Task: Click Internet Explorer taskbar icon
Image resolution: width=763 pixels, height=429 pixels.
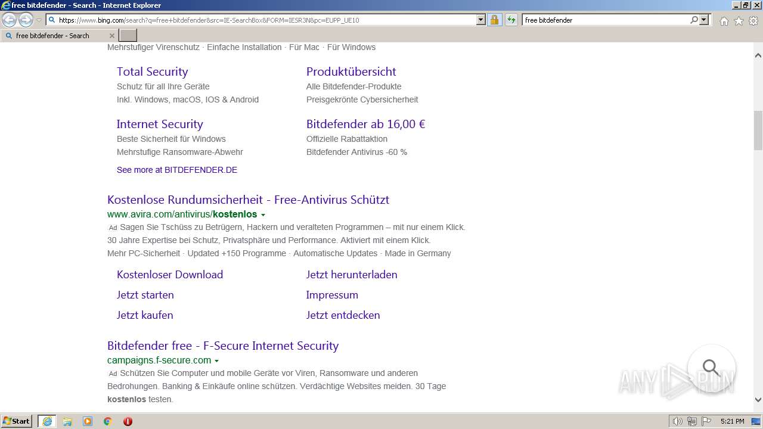Action: (x=47, y=421)
